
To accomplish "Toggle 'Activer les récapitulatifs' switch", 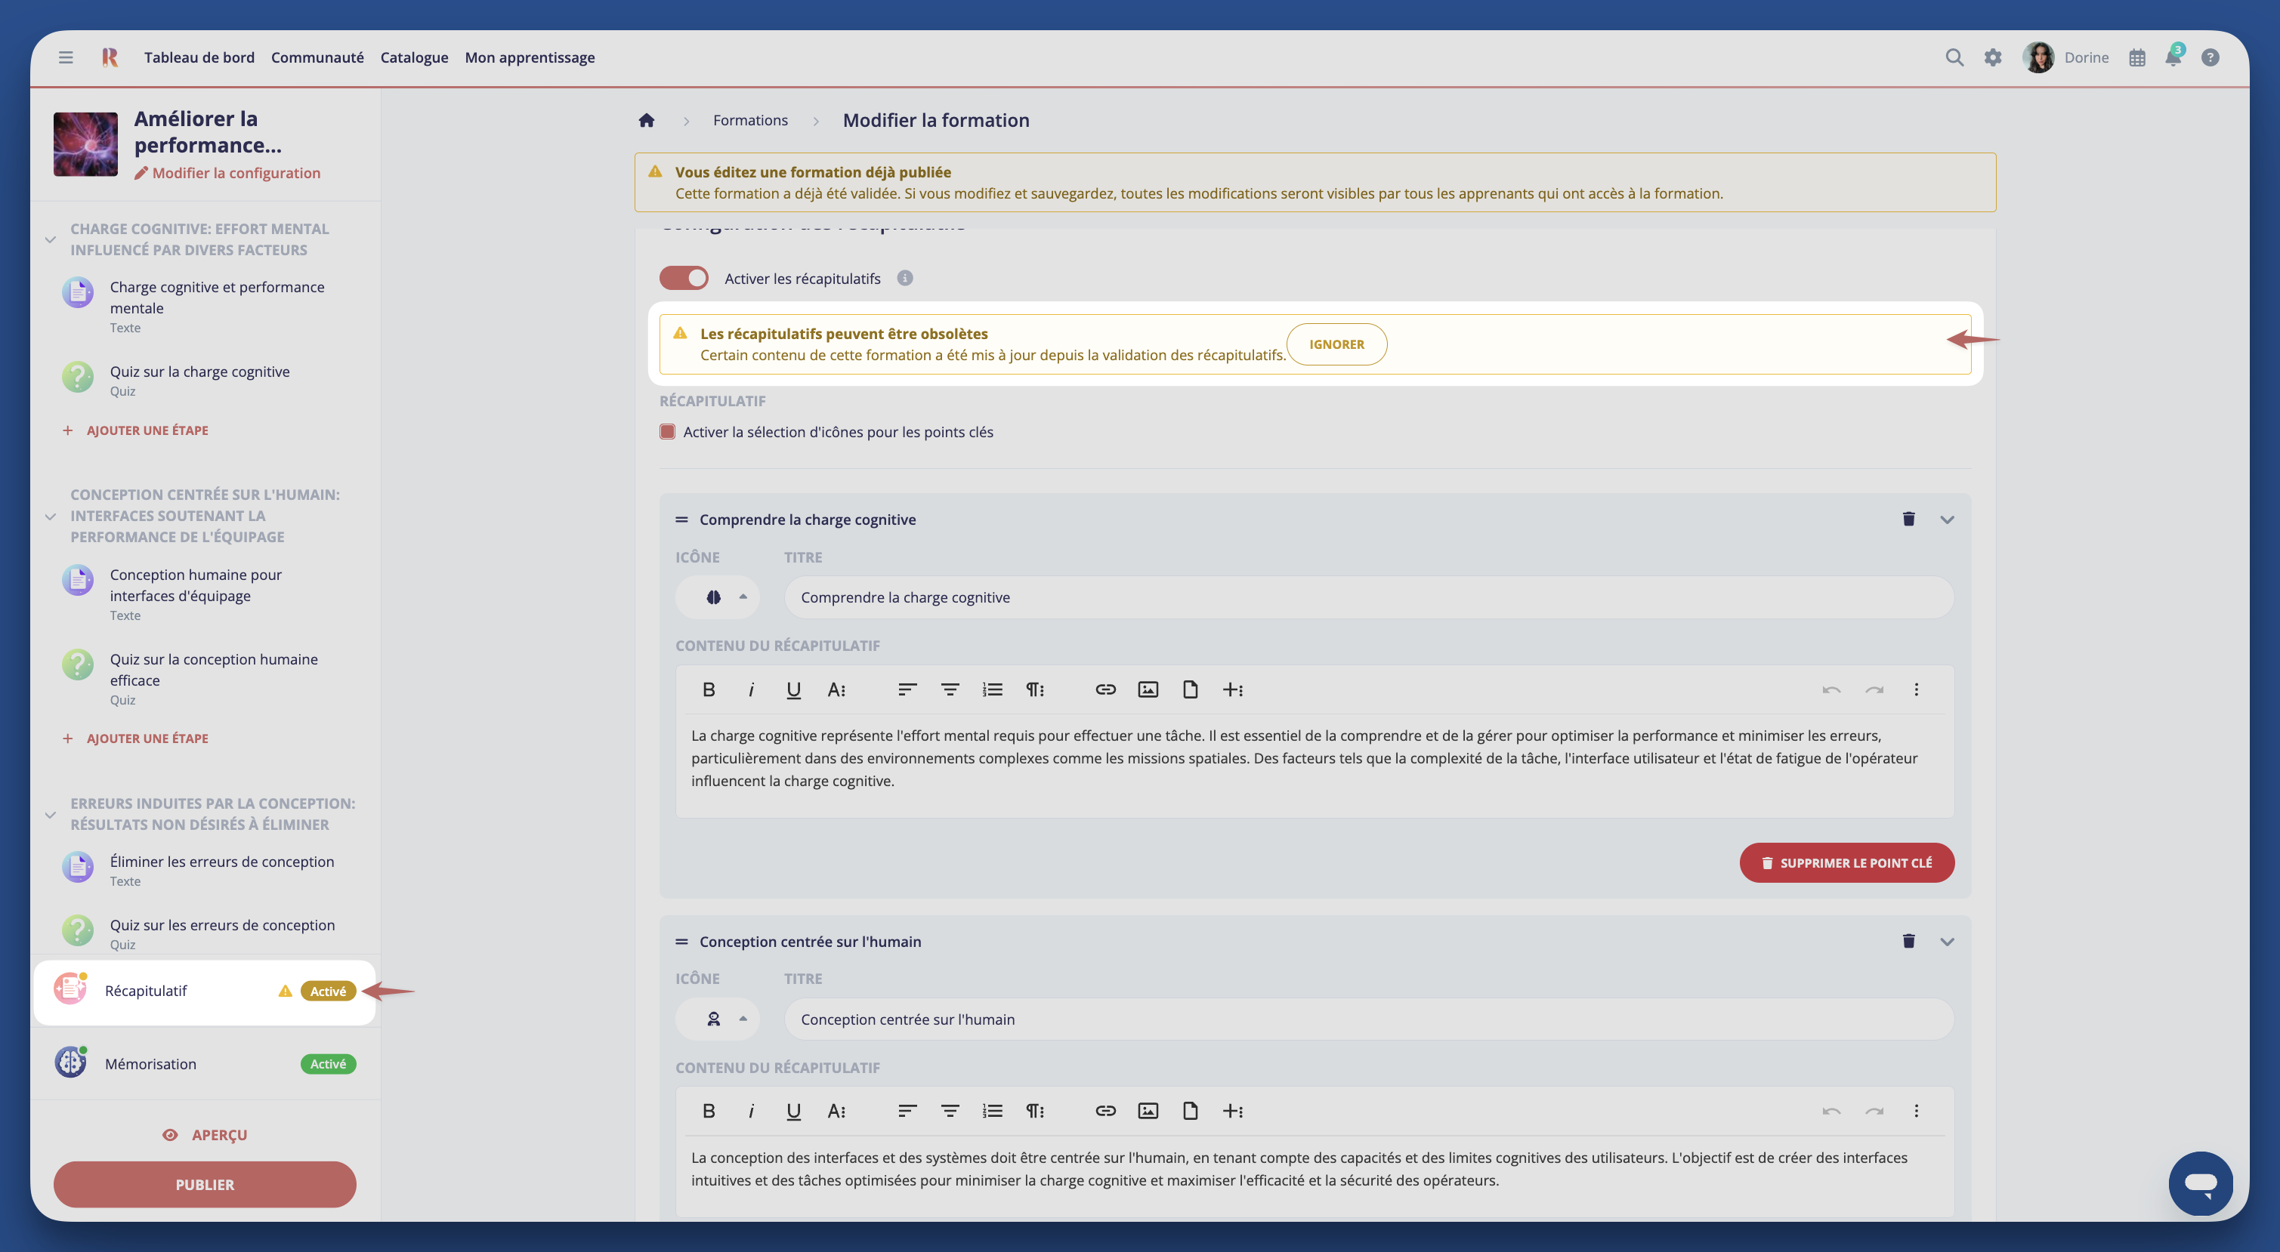I will point(683,279).
